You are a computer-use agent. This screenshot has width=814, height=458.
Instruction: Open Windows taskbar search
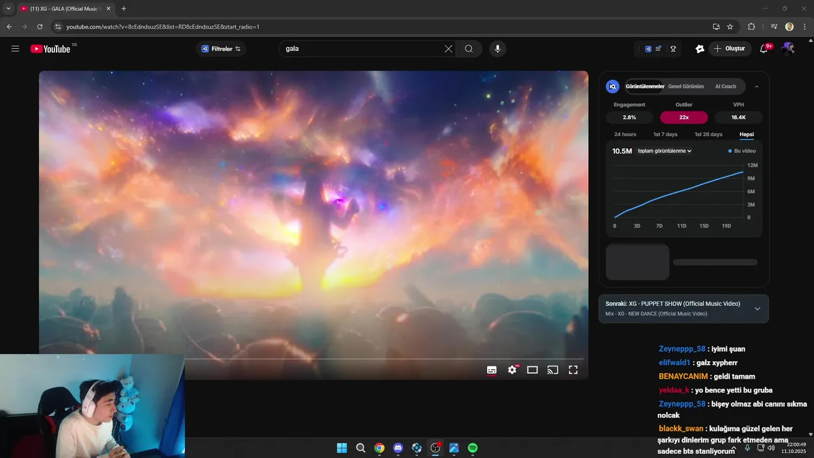(361, 448)
